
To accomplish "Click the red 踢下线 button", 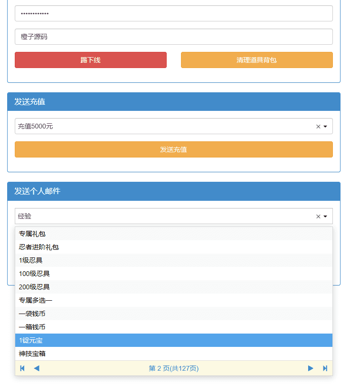I will (x=90, y=60).
